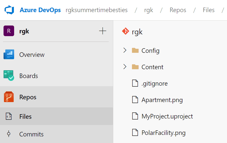Click the Config folder icon
The width and height of the screenshot is (227, 143).
coord(135,50)
